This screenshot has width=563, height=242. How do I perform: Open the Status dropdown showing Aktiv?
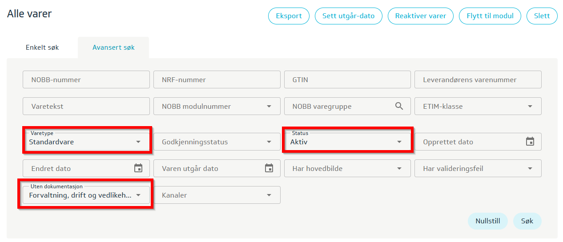(399, 142)
